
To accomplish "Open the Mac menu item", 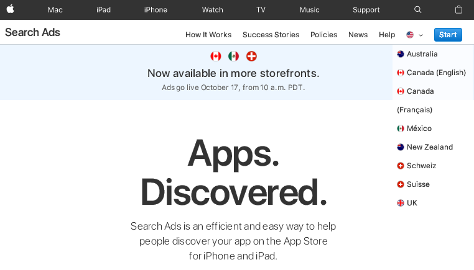I will pos(55,9).
